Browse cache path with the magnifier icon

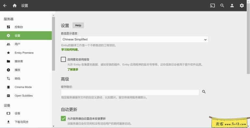pos(204,92)
